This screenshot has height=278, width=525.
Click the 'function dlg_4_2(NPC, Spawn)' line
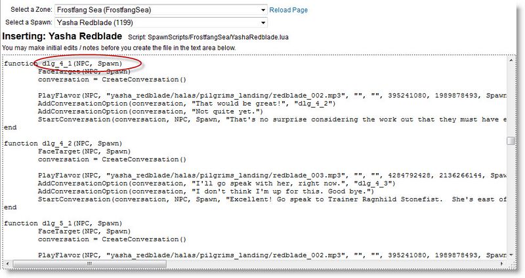63,144
